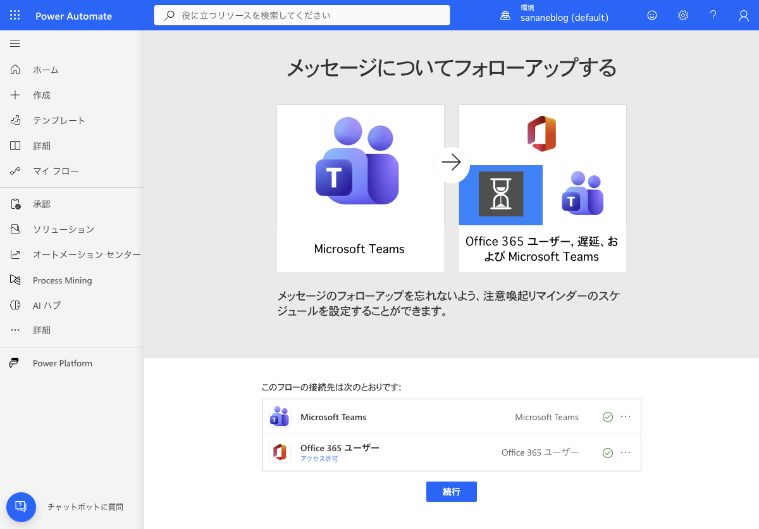Open the settings gear icon
The height and width of the screenshot is (529, 759).
[x=683, y=15]
